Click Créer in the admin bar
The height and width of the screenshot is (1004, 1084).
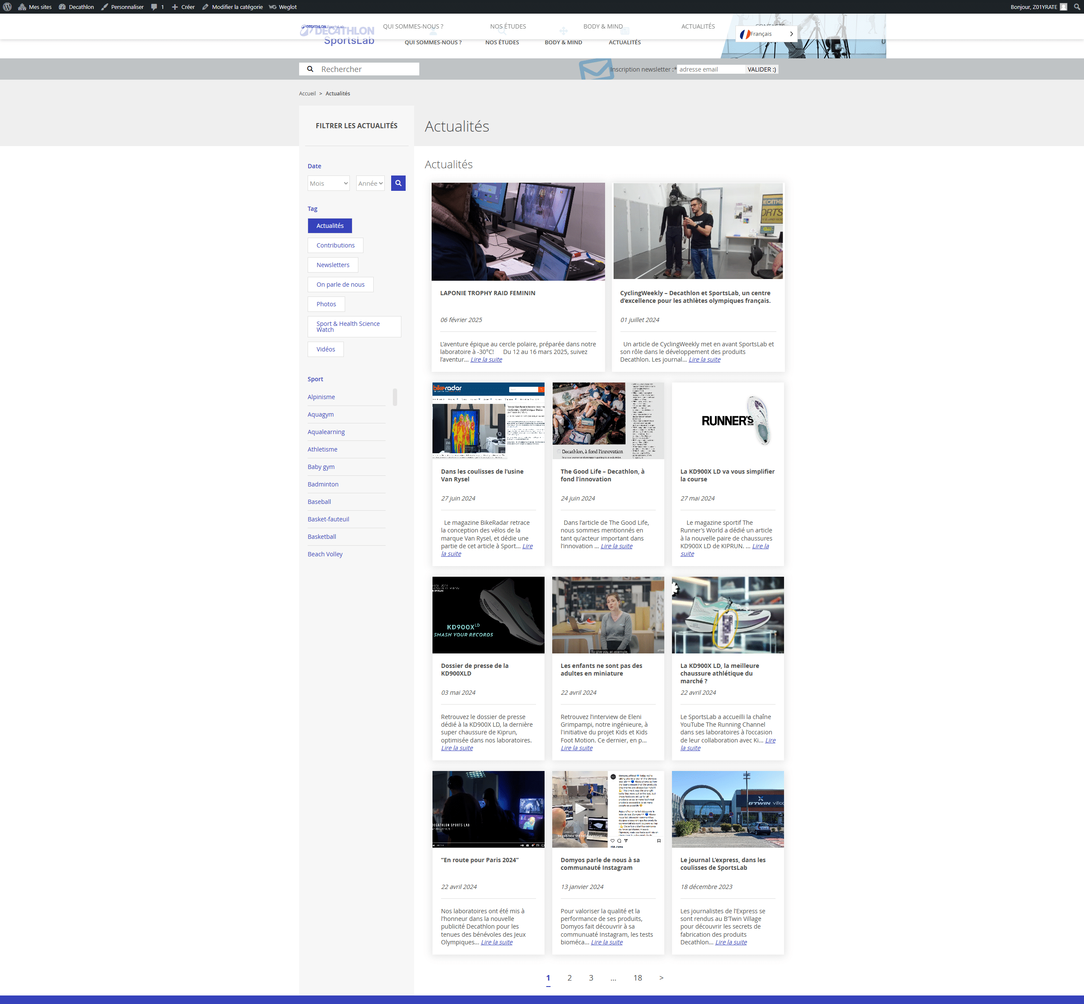[x=183, y=7]
